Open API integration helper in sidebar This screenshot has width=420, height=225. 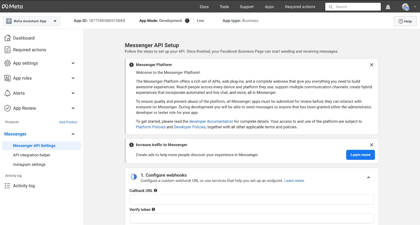point(32,155)
